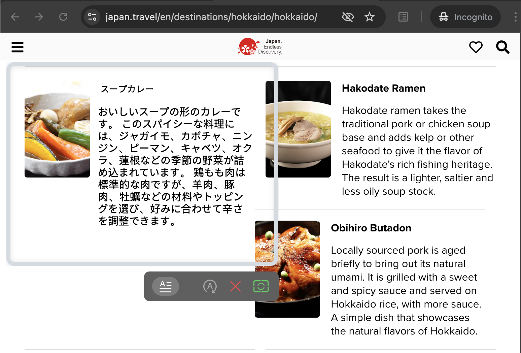Click the Hakodate Ramen heading

[383, 88]
